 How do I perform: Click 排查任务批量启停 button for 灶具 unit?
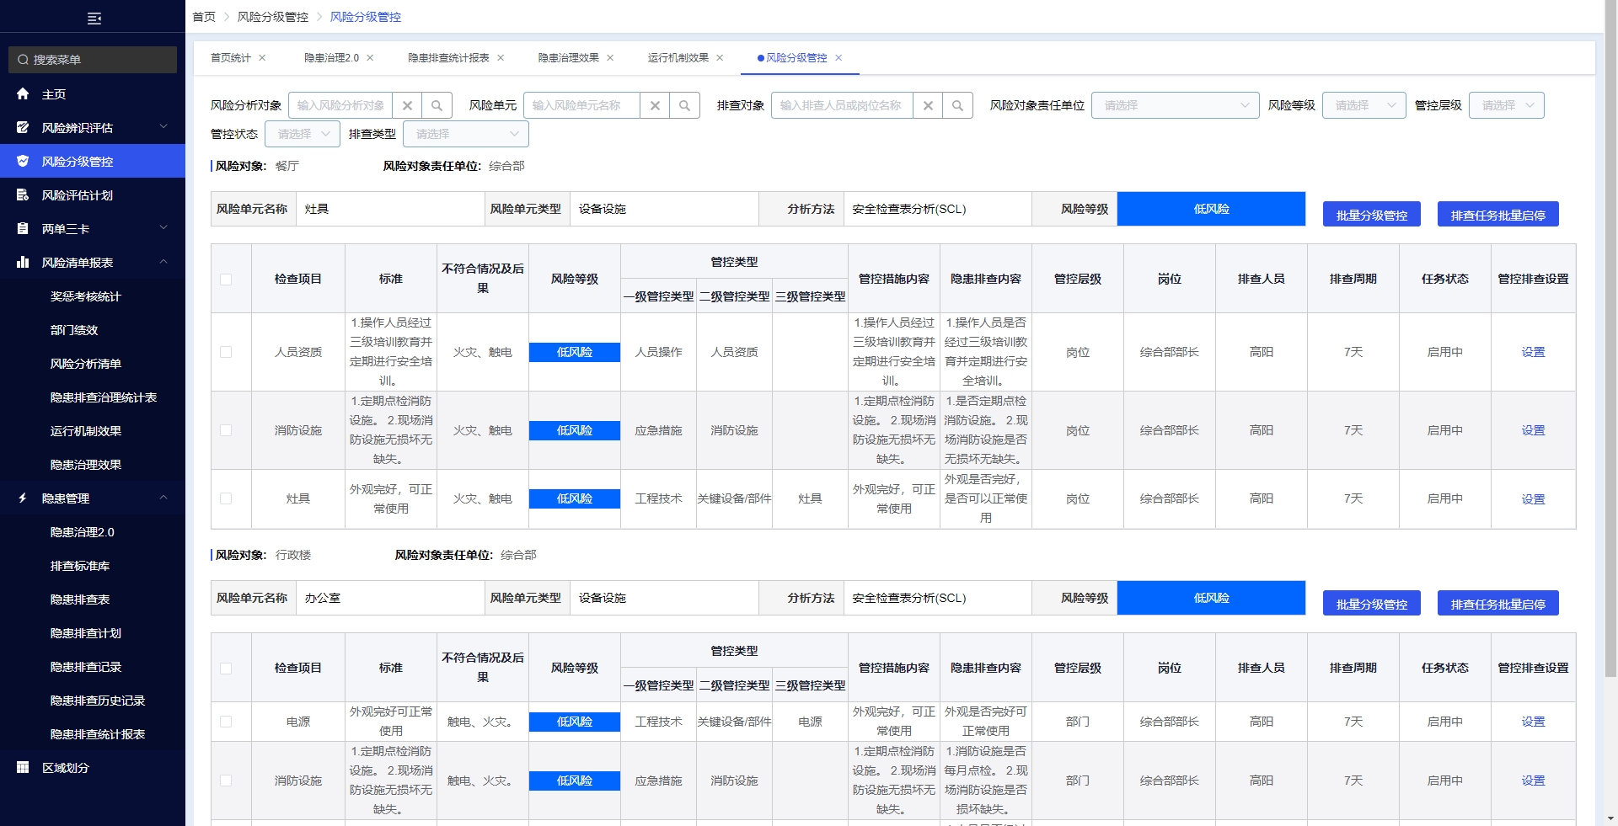coord(1497,215)
